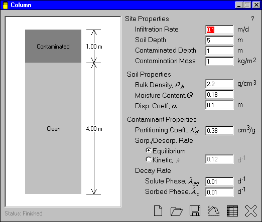Image resolution: width=262 pixels, height=222 pixels.
Task: Select the Kinetic radio button
Action: (148, 159)
